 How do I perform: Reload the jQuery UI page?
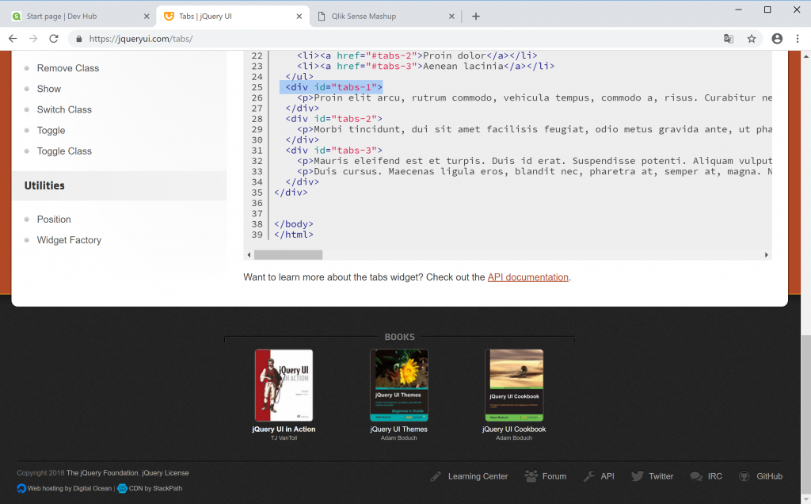click(x=54, y=38)
